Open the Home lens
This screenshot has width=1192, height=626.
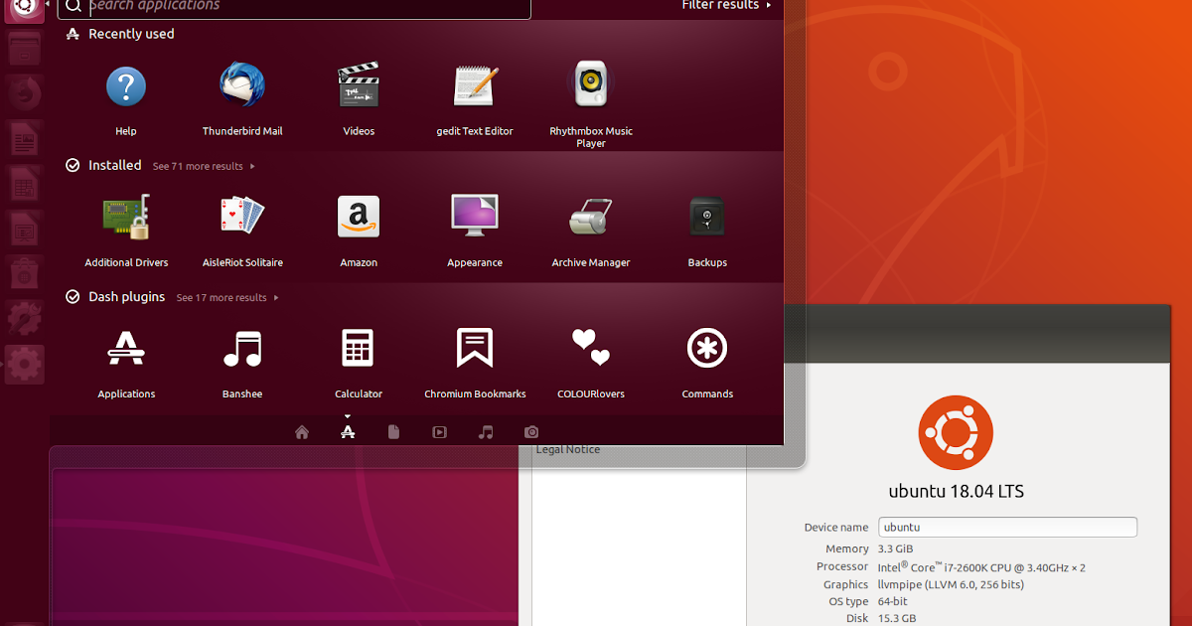302,431
